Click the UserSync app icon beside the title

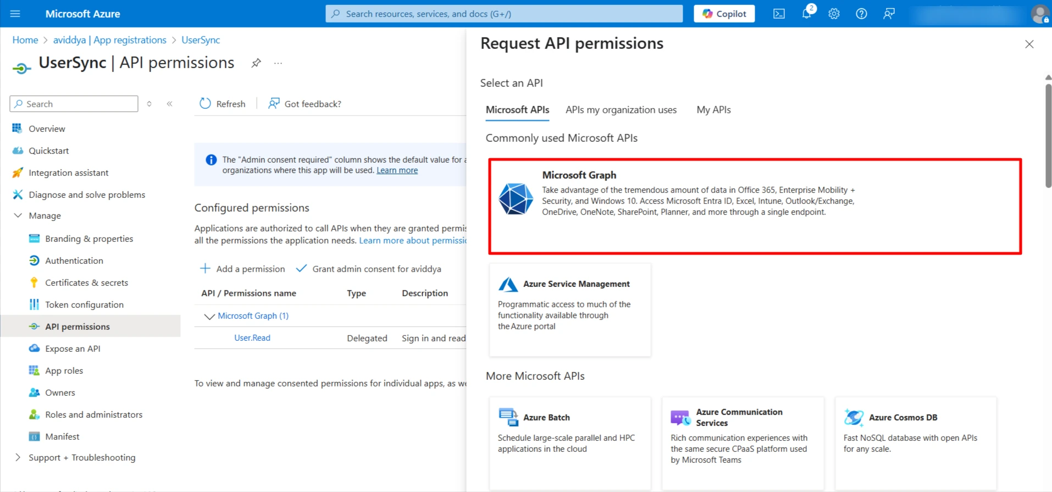click(21, 68)
